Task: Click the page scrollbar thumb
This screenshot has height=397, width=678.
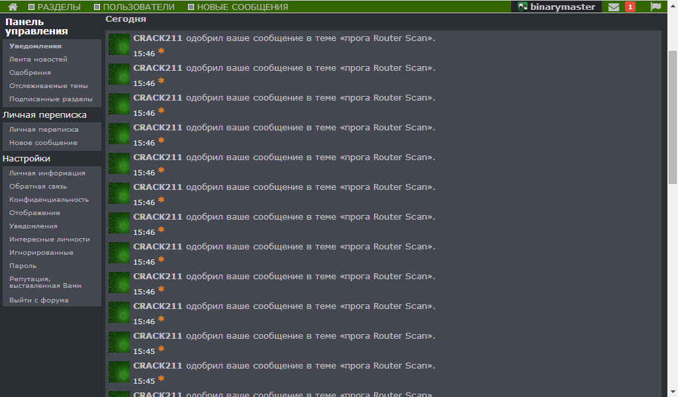Action: [673, 118]
